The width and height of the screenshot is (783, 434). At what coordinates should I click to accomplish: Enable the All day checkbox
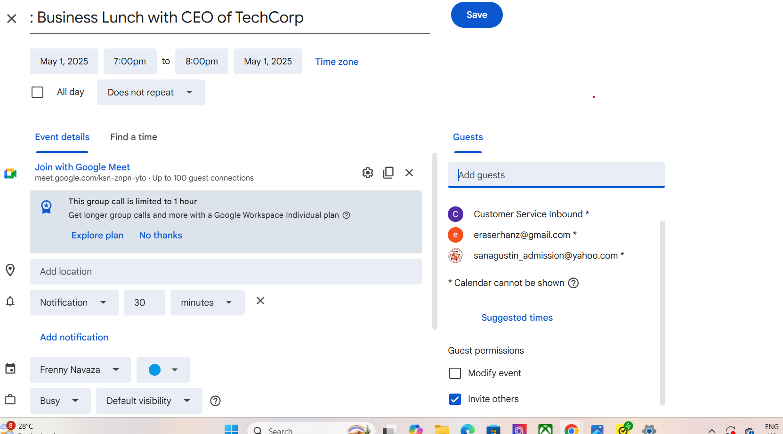point(38,92)
